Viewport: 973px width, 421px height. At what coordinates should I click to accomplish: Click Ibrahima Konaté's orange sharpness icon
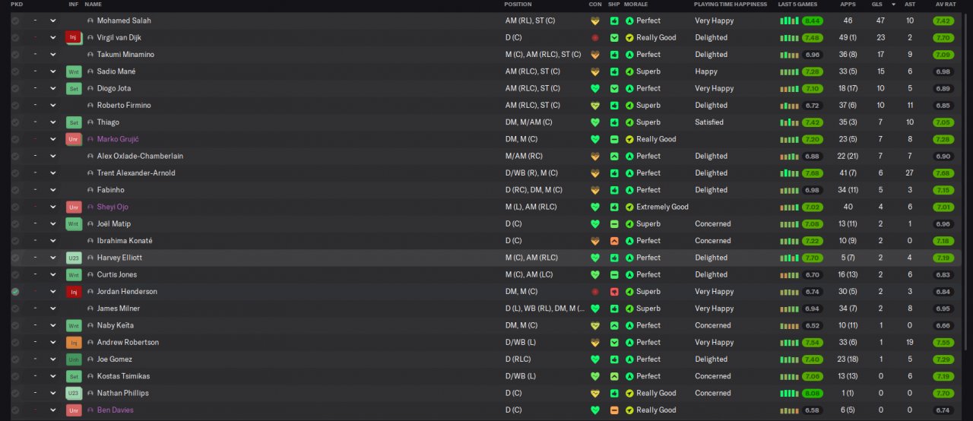(614, 241)
